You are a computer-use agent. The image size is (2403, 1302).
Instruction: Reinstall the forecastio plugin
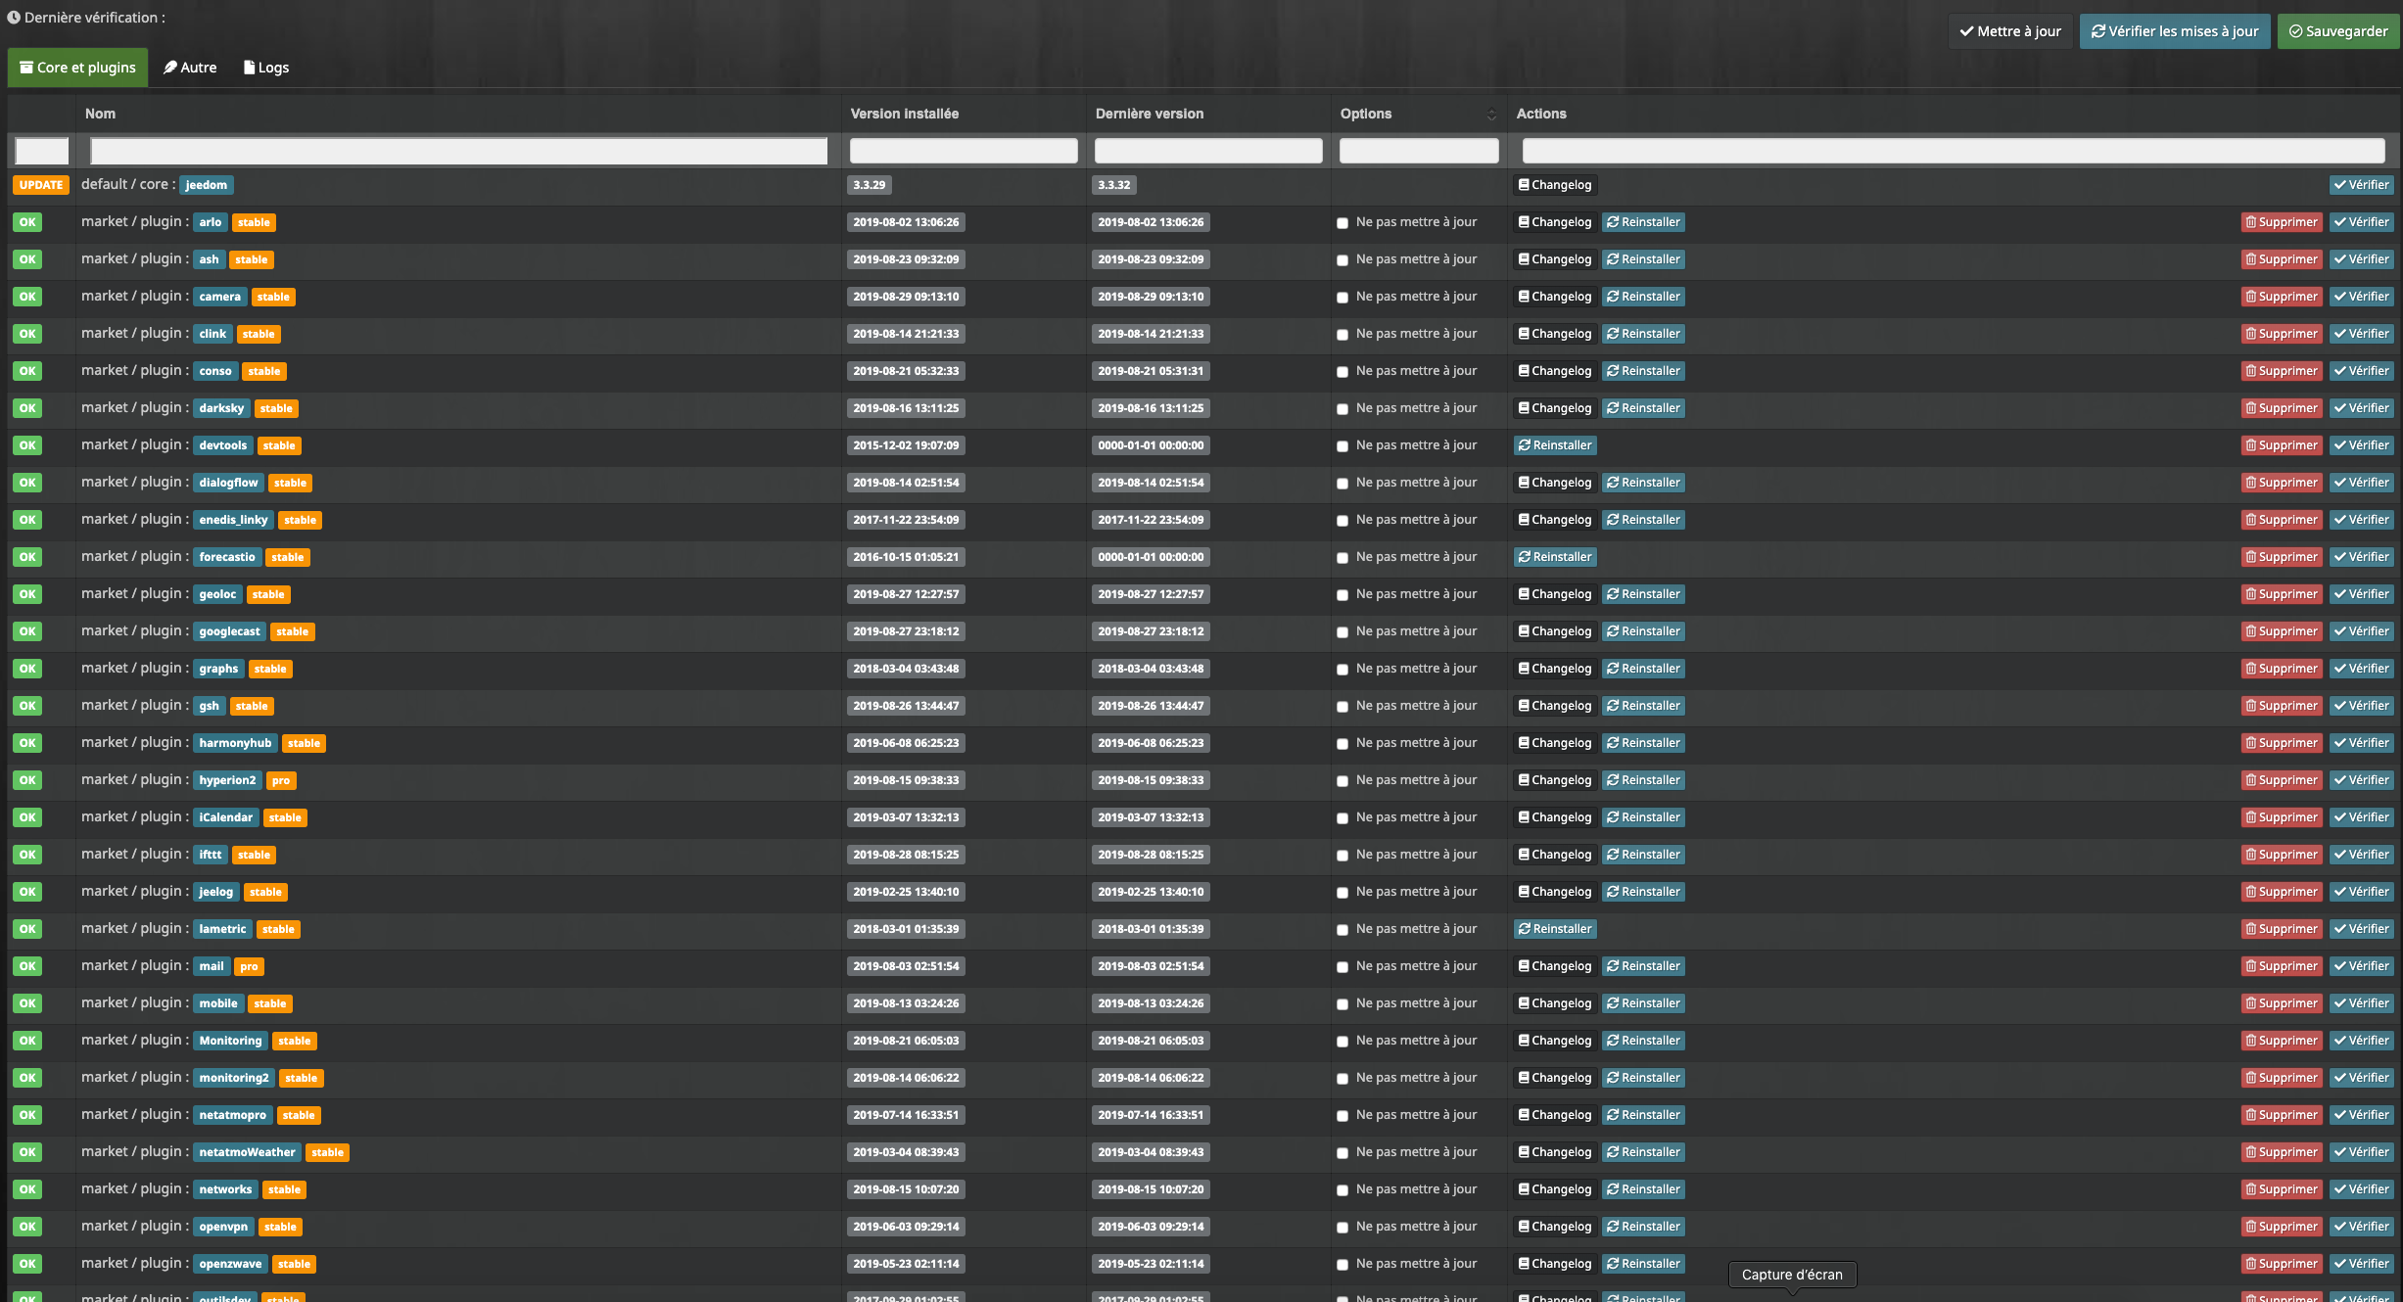click(1555, 557)
